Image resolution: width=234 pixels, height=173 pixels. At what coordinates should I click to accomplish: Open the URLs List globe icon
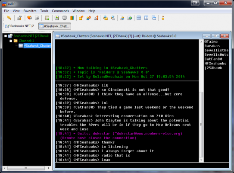coord(130,18)
